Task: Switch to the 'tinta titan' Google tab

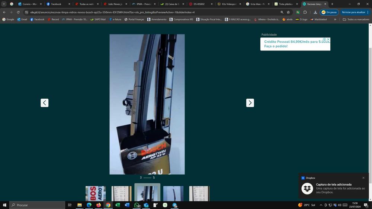Action: 258,4
